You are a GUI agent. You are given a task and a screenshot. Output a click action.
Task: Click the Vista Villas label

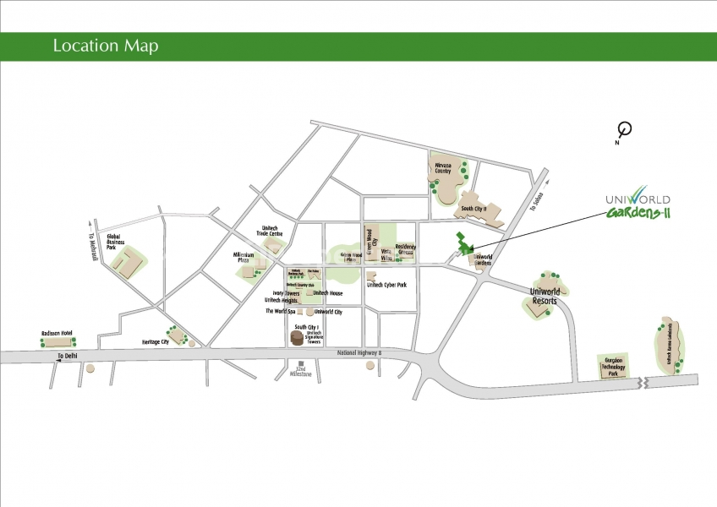coord(386,254)
